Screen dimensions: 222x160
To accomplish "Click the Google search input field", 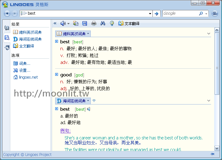I will tap(180, 13).
